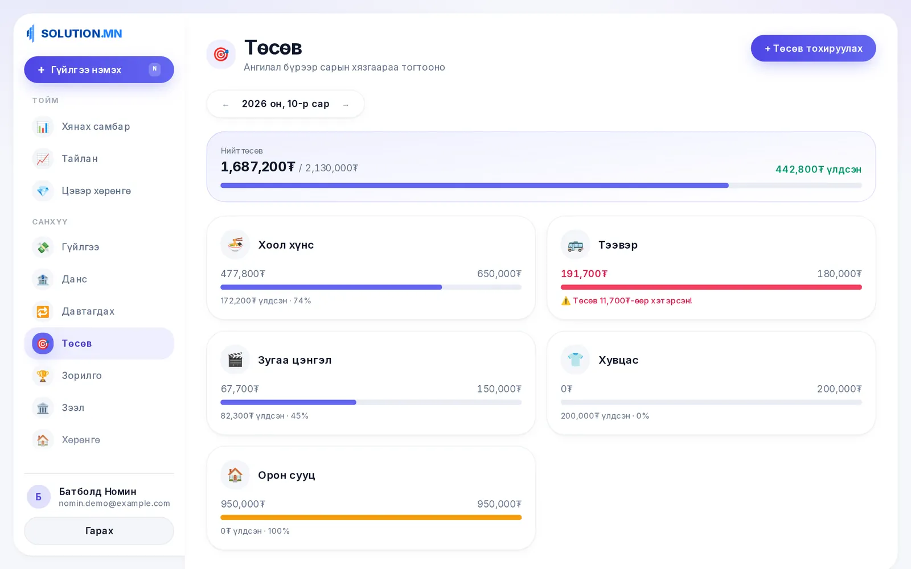Click the 442,800₮ үлдсэн text
This screenshot has width=911, height=569.
818,170
